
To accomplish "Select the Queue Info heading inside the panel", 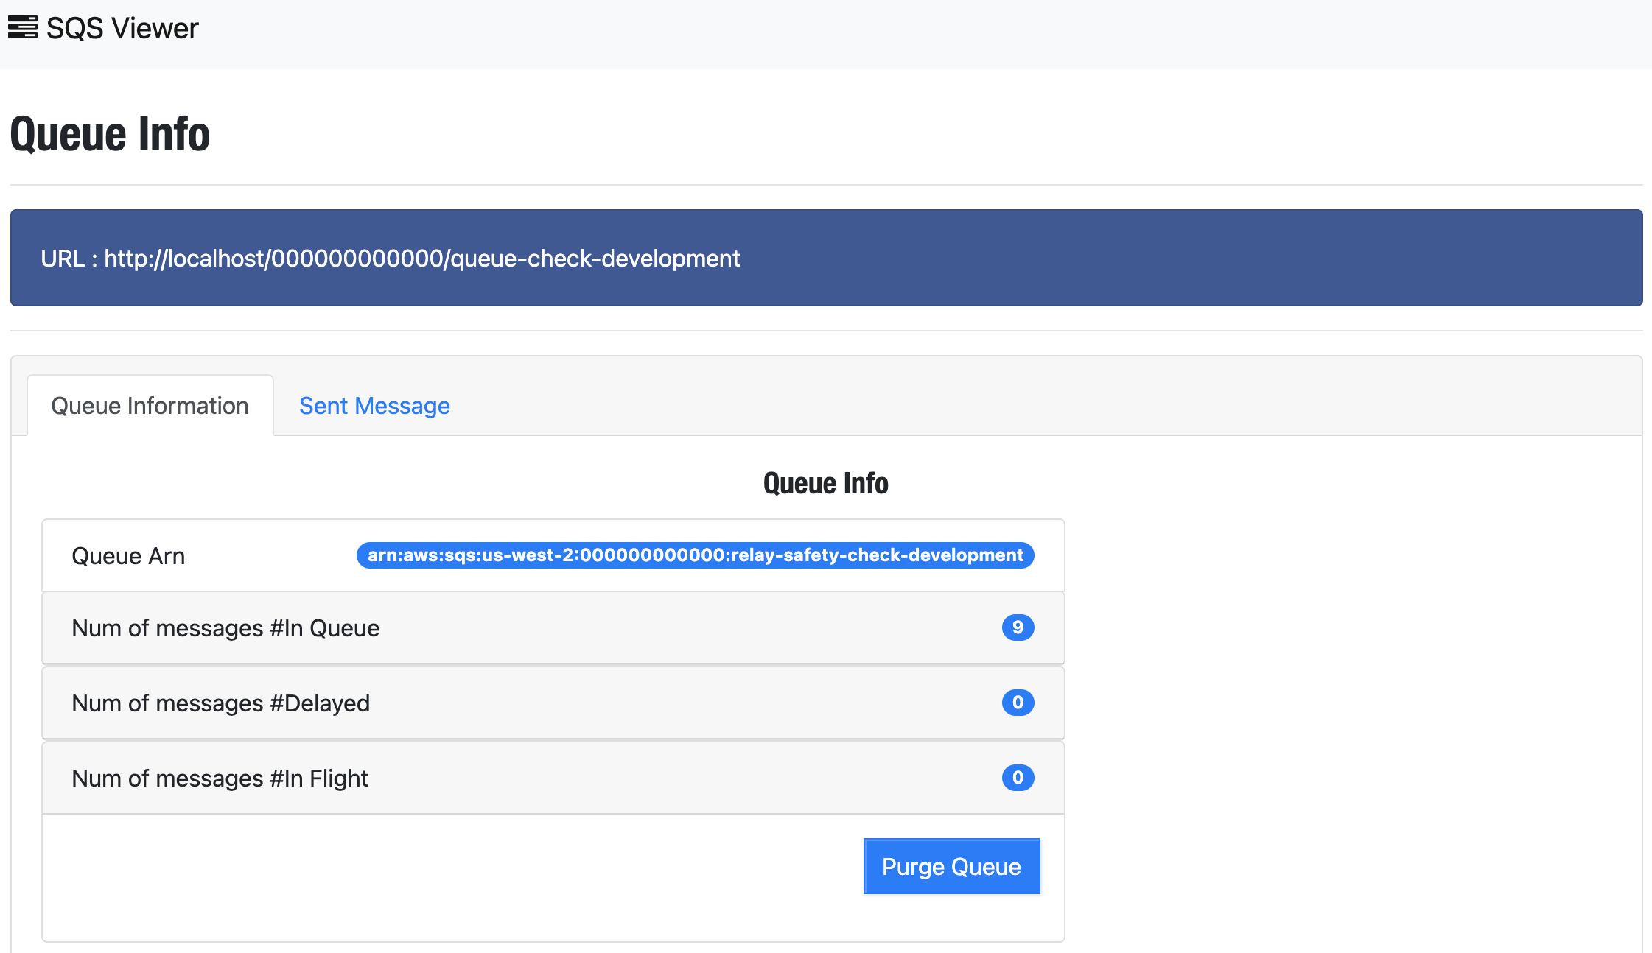I will pyautogui.click(x=825, y=483).
